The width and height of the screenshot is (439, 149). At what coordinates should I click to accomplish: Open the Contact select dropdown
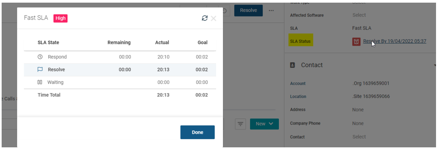(x=359, y=137)
